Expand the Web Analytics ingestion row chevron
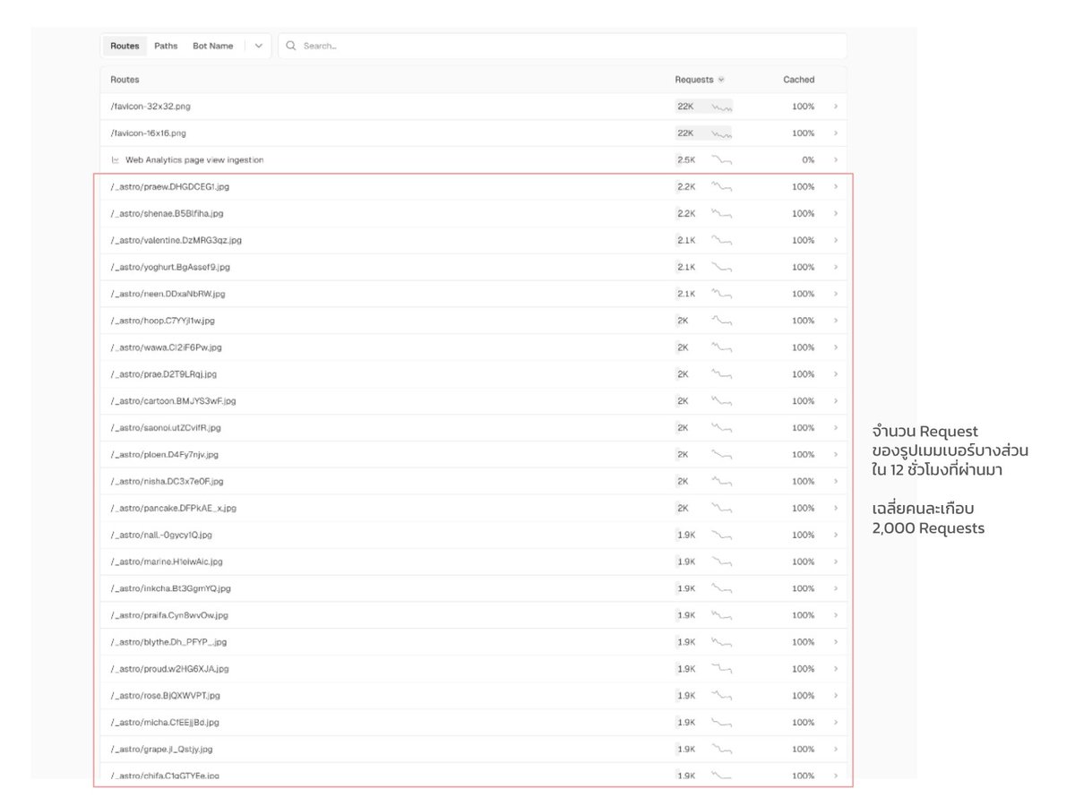The width and height of the screenshot is (1075, 806). click(836, 160)
